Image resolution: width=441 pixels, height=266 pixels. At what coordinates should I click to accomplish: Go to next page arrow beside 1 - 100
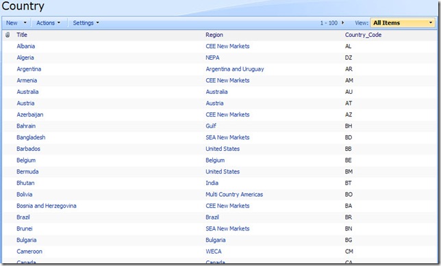[342, 23]
